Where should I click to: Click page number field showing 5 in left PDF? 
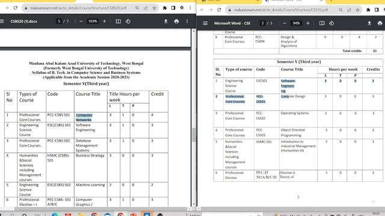click(x=59, y=22)
